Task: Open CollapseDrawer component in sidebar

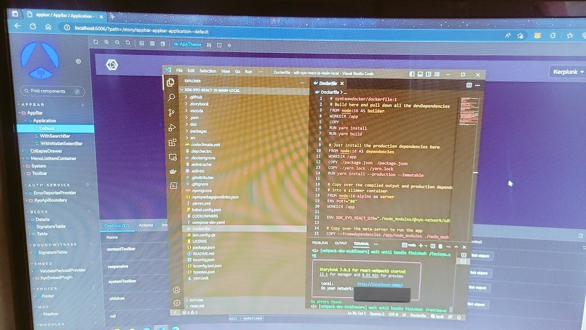Action: [46, 151]
